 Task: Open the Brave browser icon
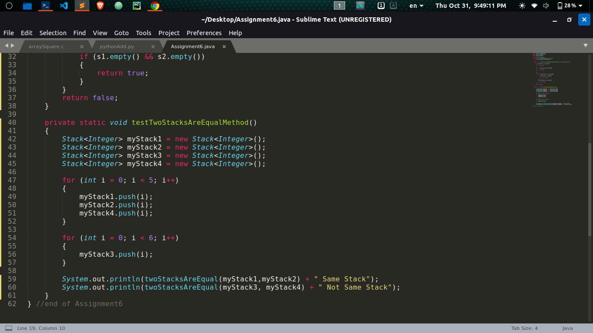tap(100, 6)
